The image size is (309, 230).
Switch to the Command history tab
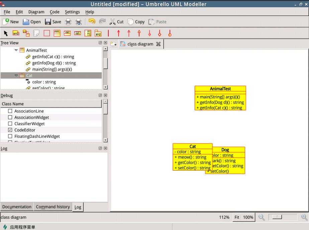[53, 207]
